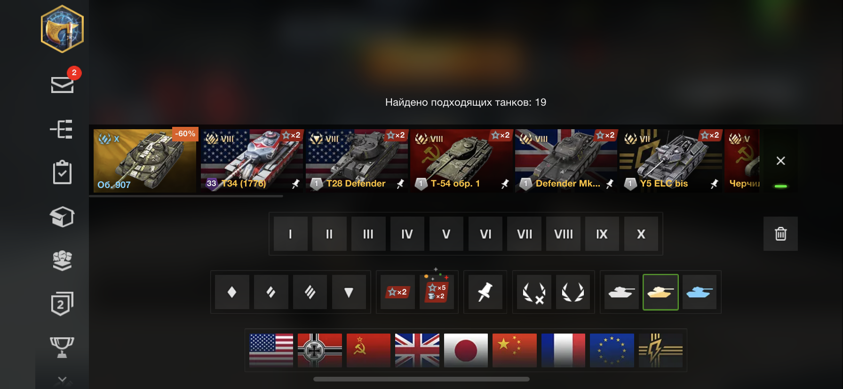The height and width of the screenshot is (389, 843).
Task: Open the tech tree icon
Action: (62, 129)
